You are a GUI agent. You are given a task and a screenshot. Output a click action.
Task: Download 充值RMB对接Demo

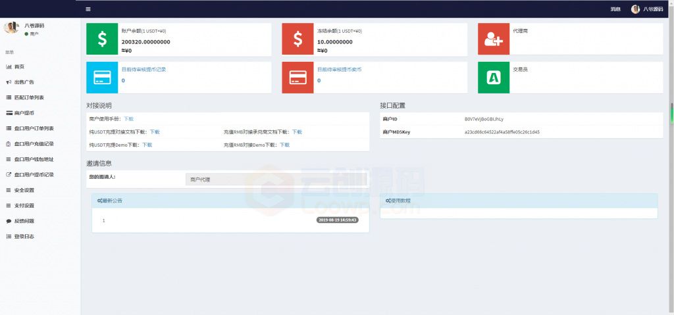click(284, 145)
